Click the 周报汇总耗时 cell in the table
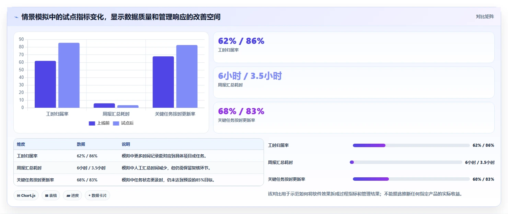 [x=29, y=168]
